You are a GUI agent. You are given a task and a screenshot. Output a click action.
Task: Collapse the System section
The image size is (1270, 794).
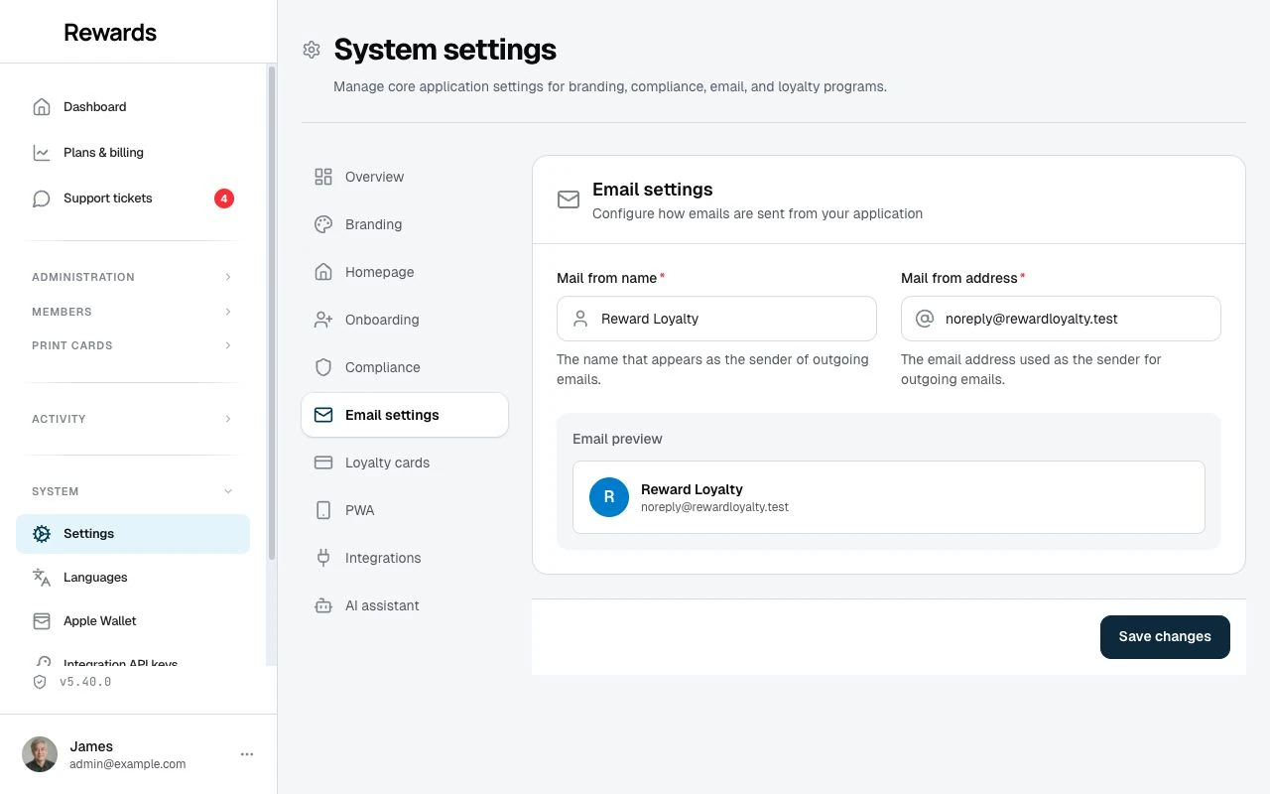[133, 491]
